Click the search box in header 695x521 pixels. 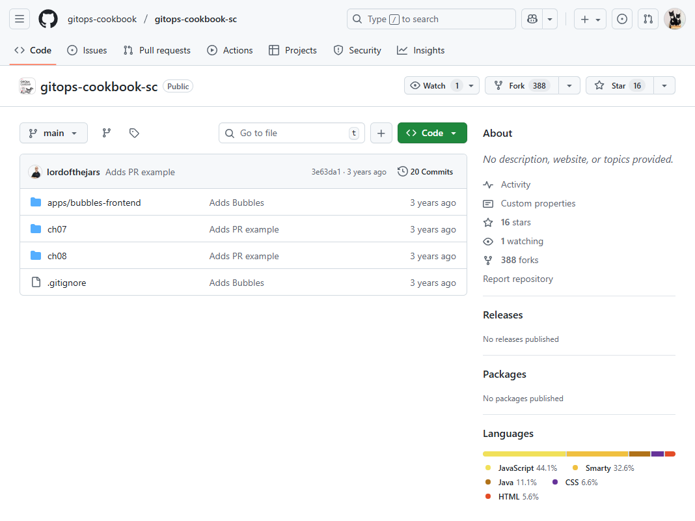[431, 19]
